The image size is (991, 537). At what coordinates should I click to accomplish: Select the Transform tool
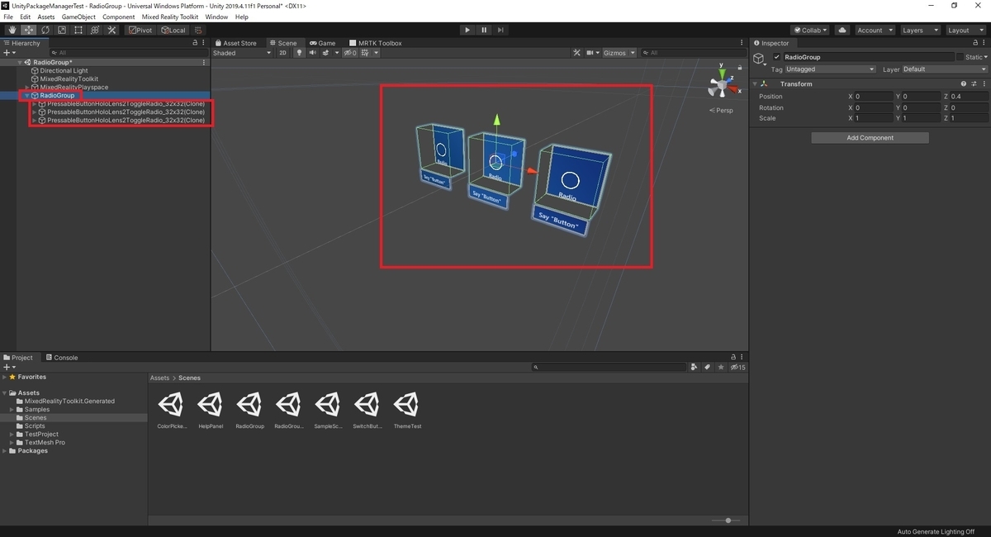click(95, 30)
